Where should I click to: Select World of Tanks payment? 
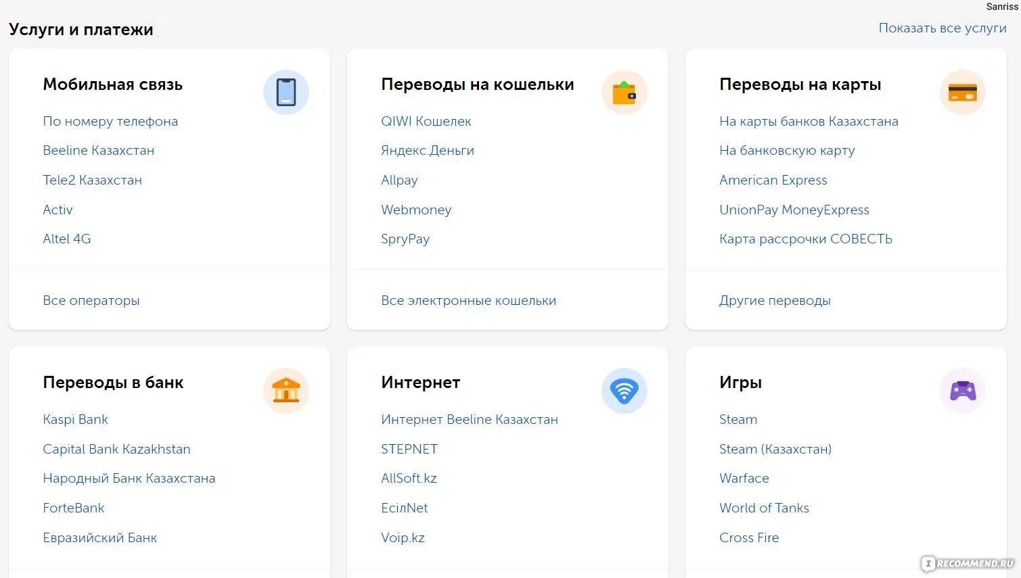(764, 508)
